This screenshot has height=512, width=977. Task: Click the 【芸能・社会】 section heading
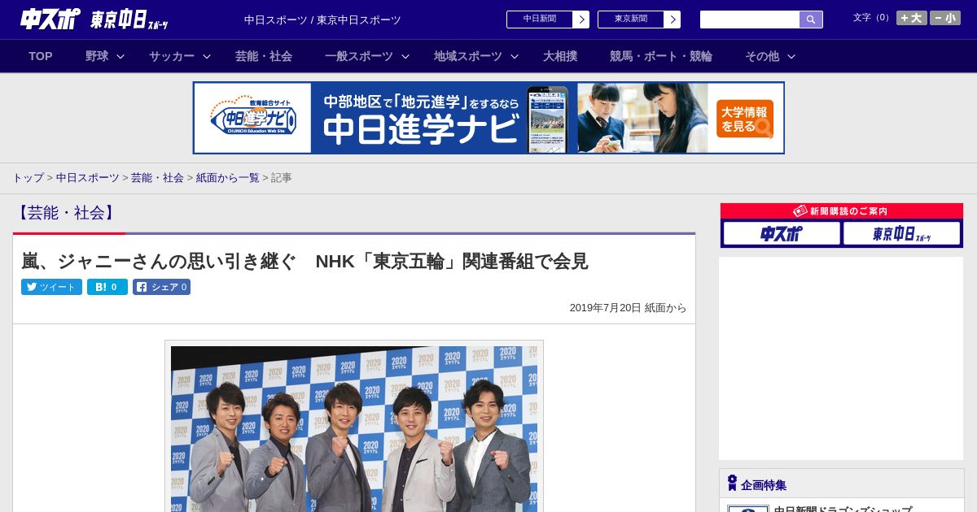coord(67,213)
